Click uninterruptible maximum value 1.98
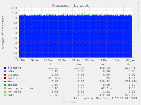Image resolution: width=141 pixels, height=105 pixels. (132, 88)
